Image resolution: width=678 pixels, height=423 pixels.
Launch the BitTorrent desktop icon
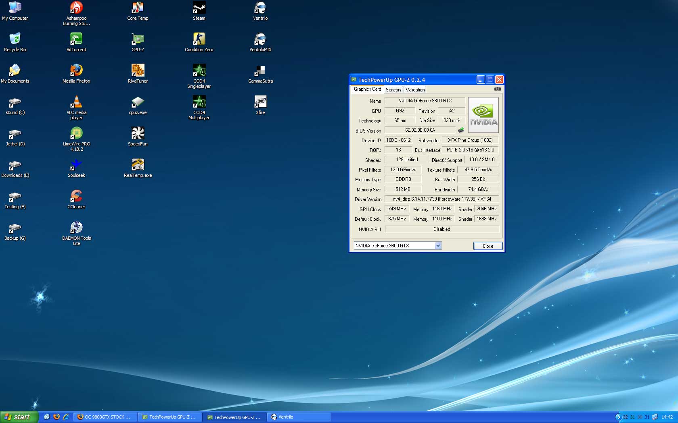point(76,42)
